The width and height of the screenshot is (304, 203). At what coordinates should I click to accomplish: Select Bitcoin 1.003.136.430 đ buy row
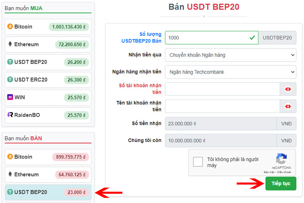click(48, 27)
